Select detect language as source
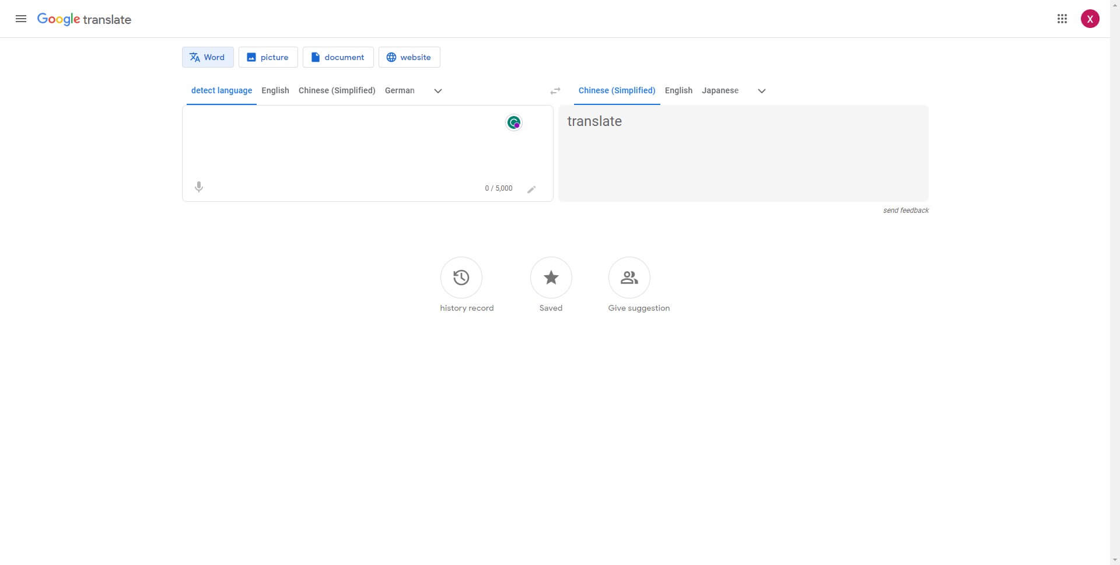Viewport: 1120px width, 565px height. (x=222, y=90)
